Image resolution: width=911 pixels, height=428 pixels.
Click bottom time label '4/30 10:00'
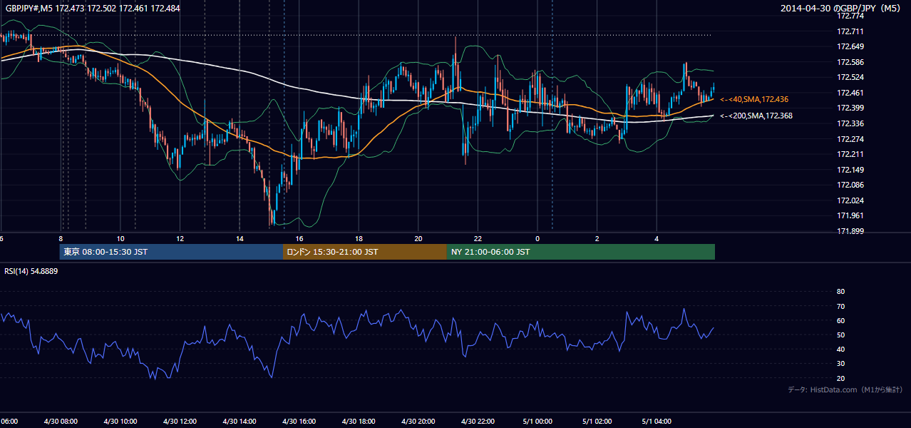pos(120,422)
